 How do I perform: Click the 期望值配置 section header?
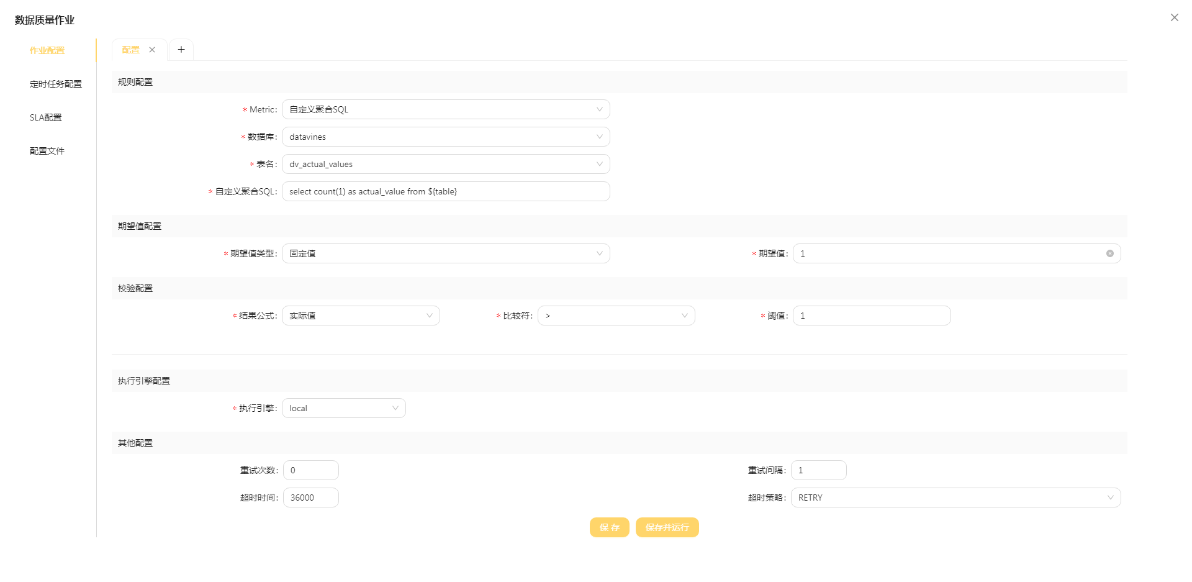pyautogui.click(x=620, y=226)
